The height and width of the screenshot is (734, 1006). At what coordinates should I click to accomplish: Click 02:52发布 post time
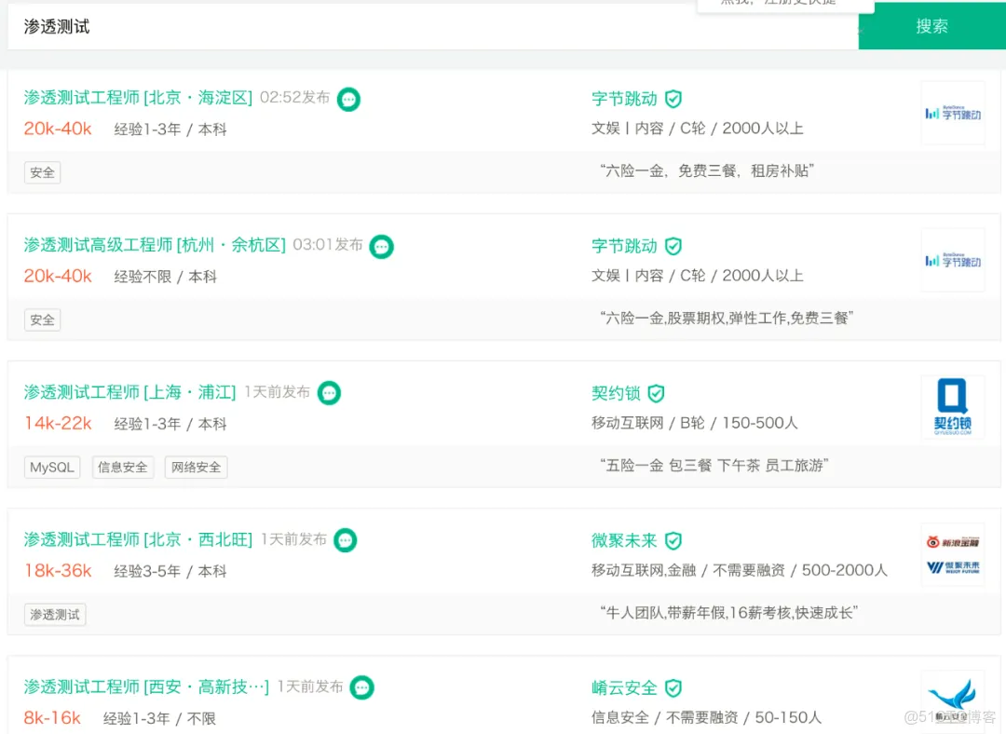(x=294, y=98)
